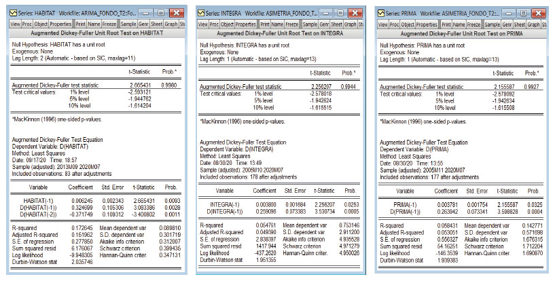Select INTEGRA Sum squared resid 1417.944
The width and height of the screenshot is (555, 281).
(268, 246)
